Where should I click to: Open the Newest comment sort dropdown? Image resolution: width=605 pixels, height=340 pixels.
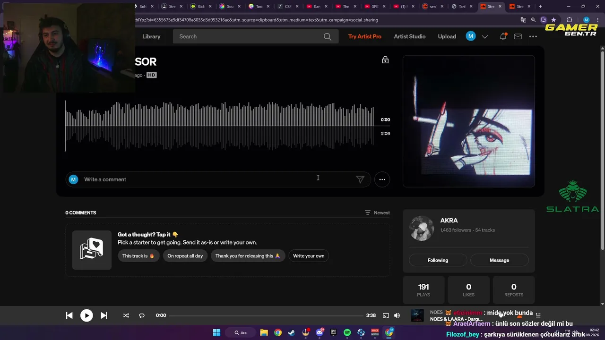pos(377,212)
